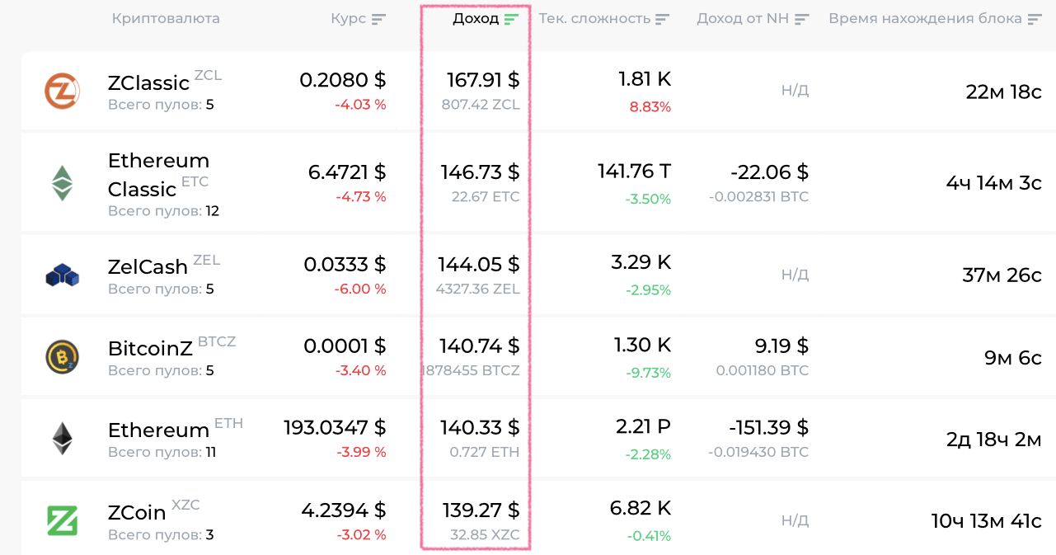Click the ZCoin green Z icon
This screenshot has height=555, width=1056.
click(x=62, y=520)
